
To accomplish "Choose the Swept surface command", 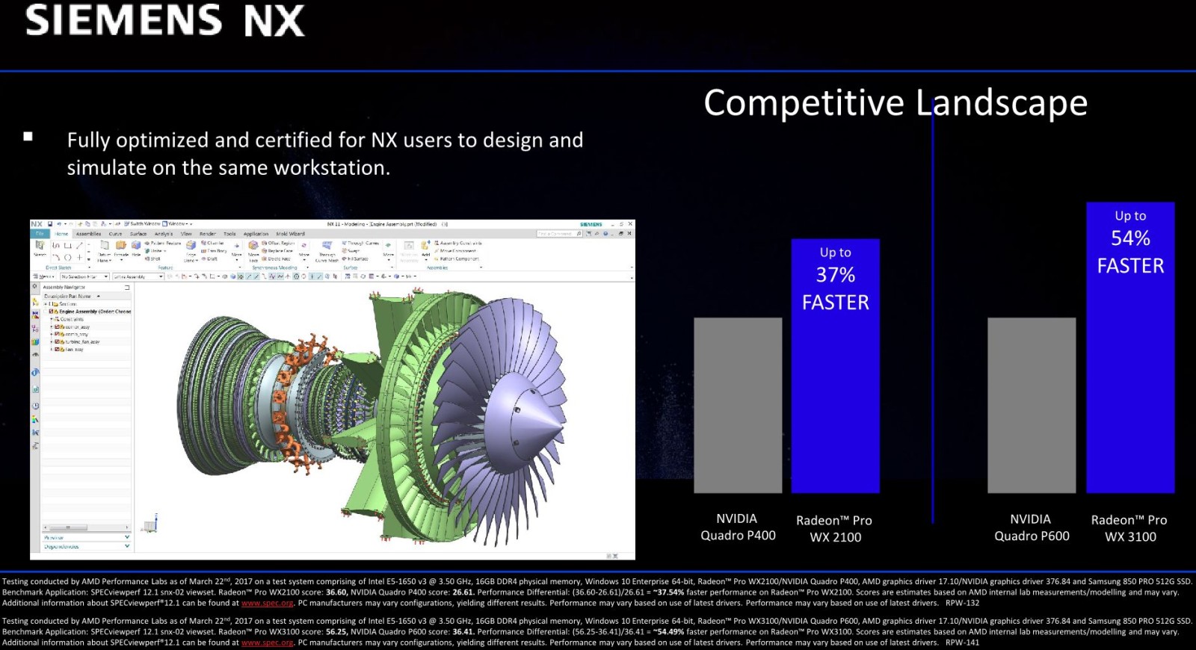I will tap(351, 251).
